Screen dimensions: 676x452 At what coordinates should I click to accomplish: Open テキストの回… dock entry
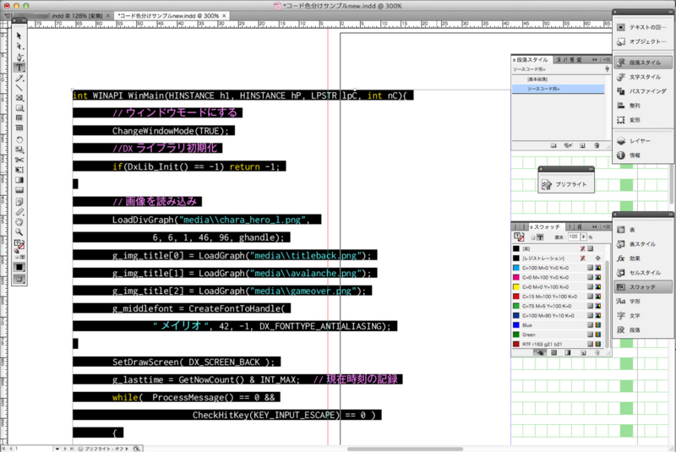[643, 27]
